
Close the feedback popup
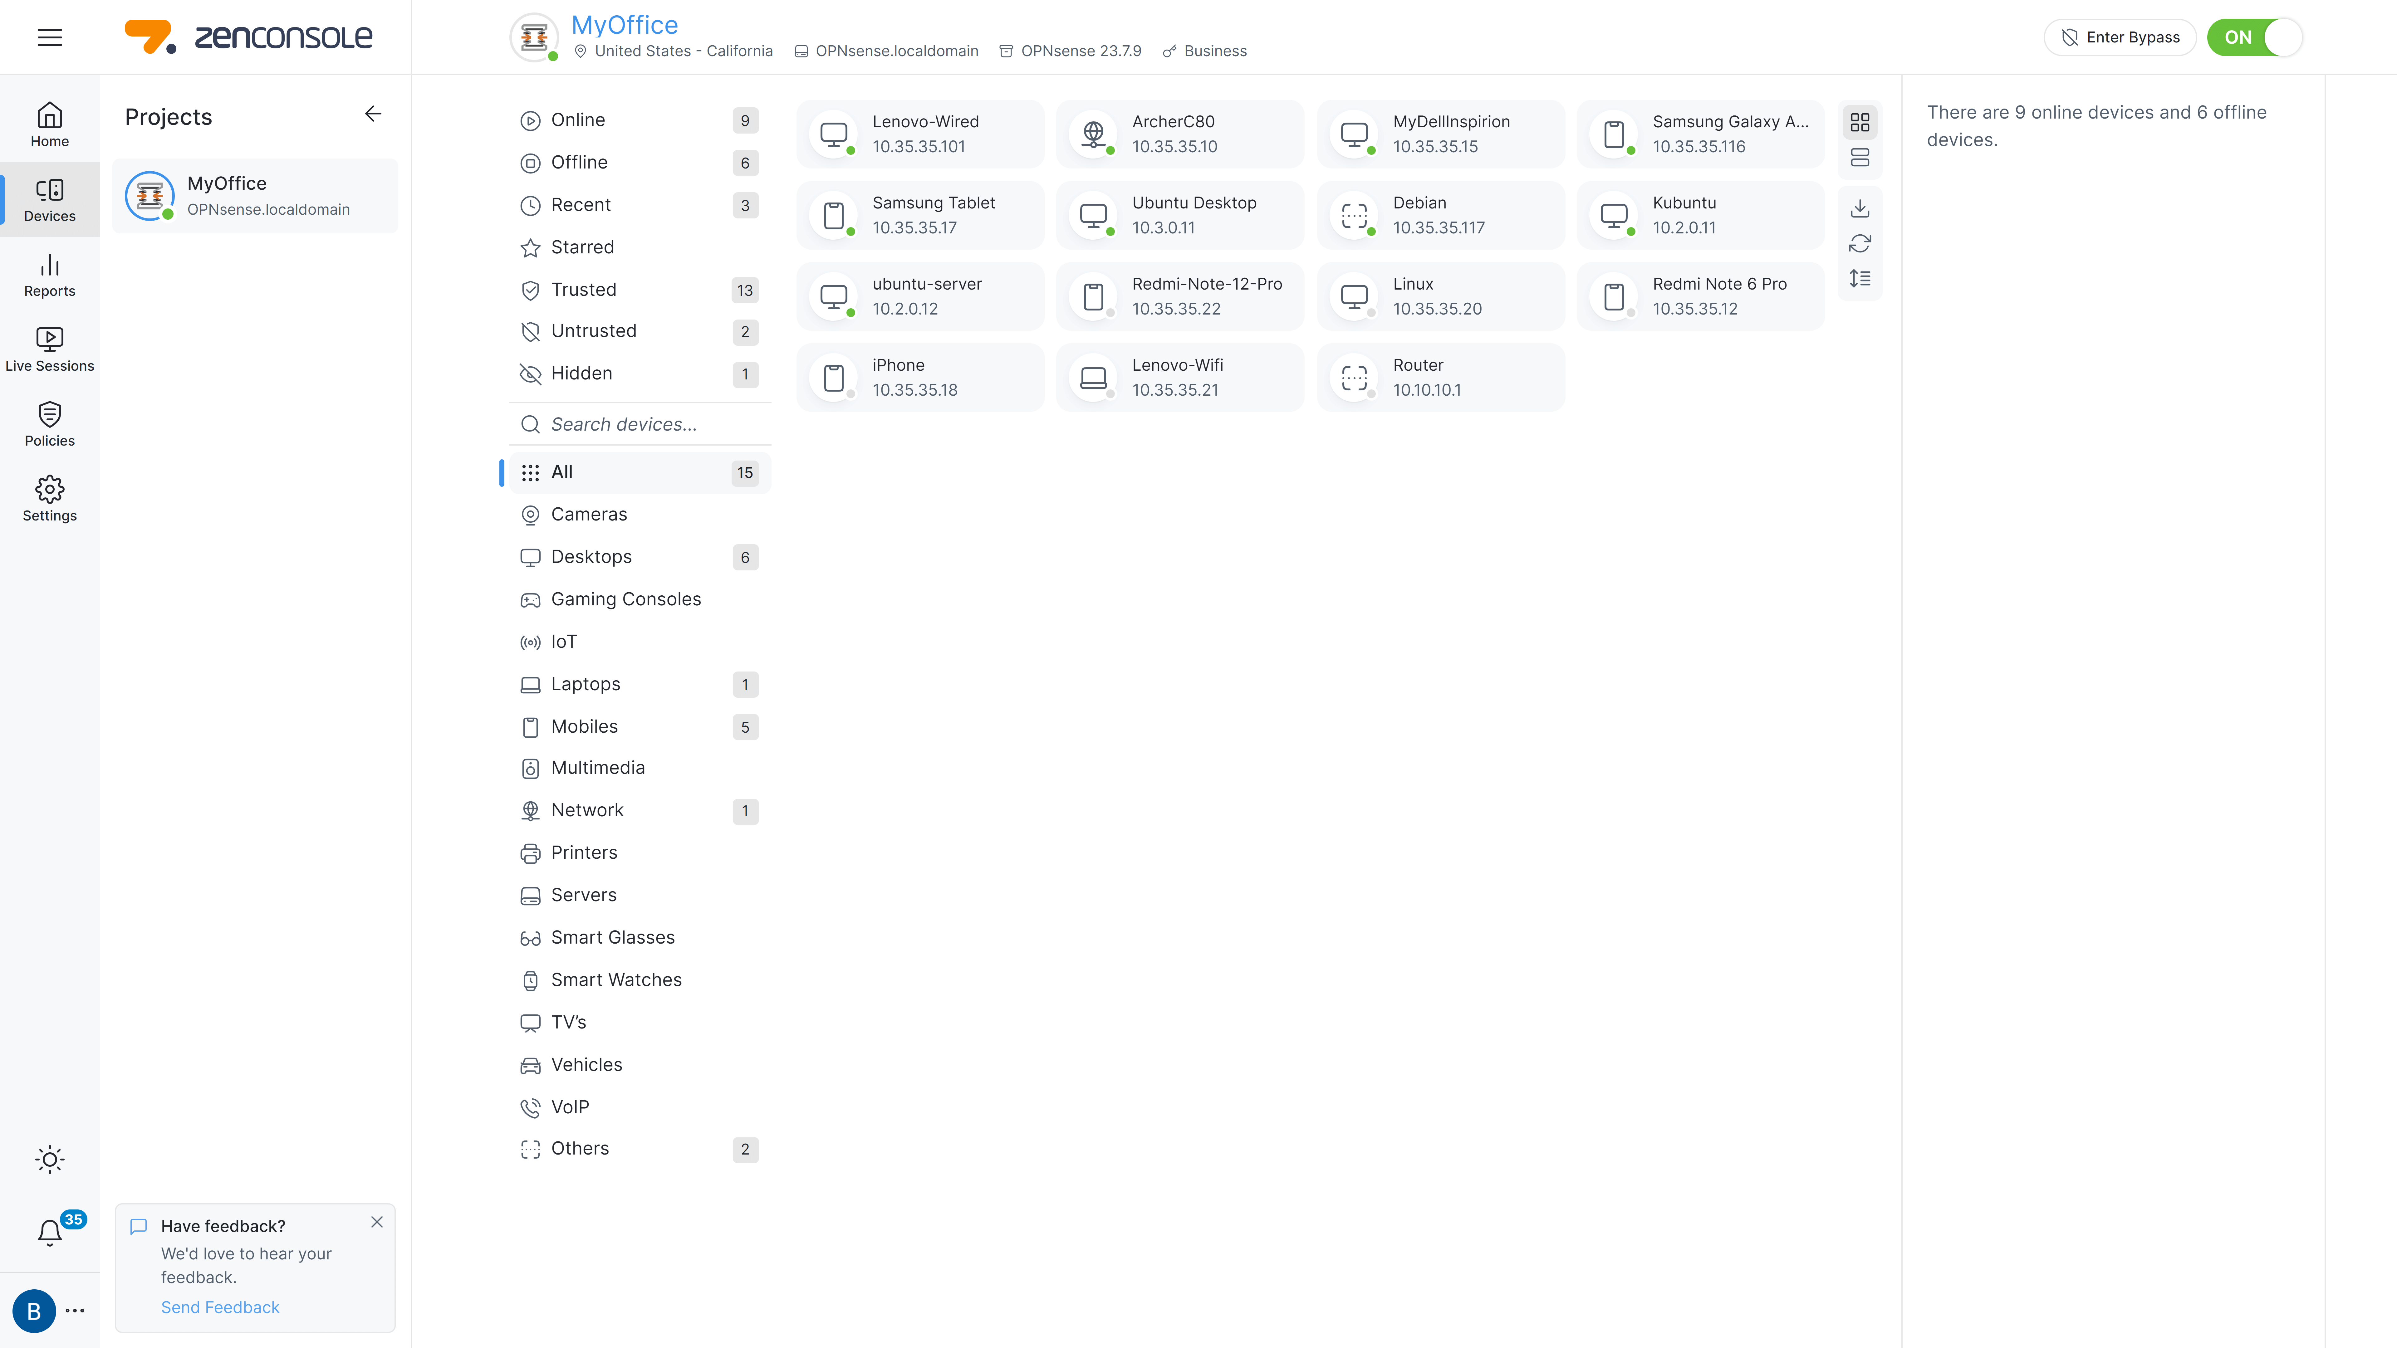coord(377,1223)
